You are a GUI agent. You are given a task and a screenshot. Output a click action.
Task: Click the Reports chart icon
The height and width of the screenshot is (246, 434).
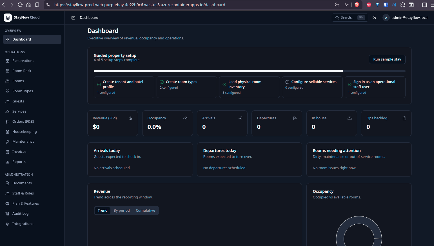(7, 162)
